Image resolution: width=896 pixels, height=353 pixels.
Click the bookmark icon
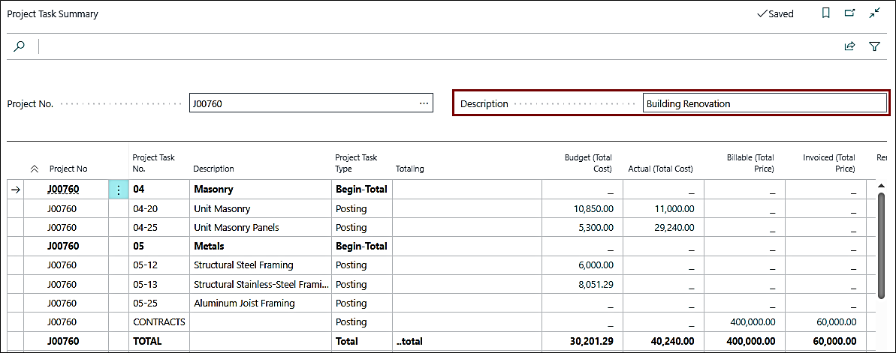click(825, 13)
